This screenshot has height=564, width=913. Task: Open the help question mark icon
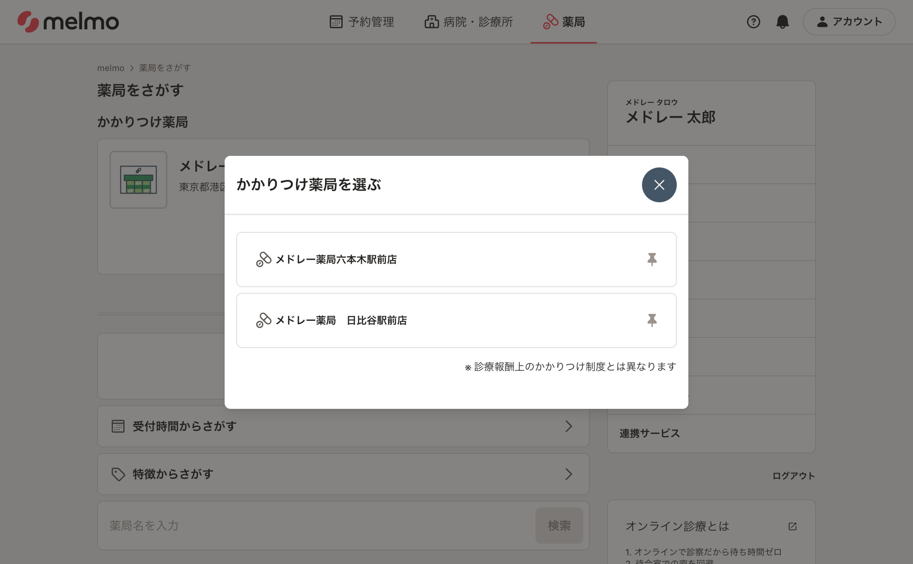(753, 22)
